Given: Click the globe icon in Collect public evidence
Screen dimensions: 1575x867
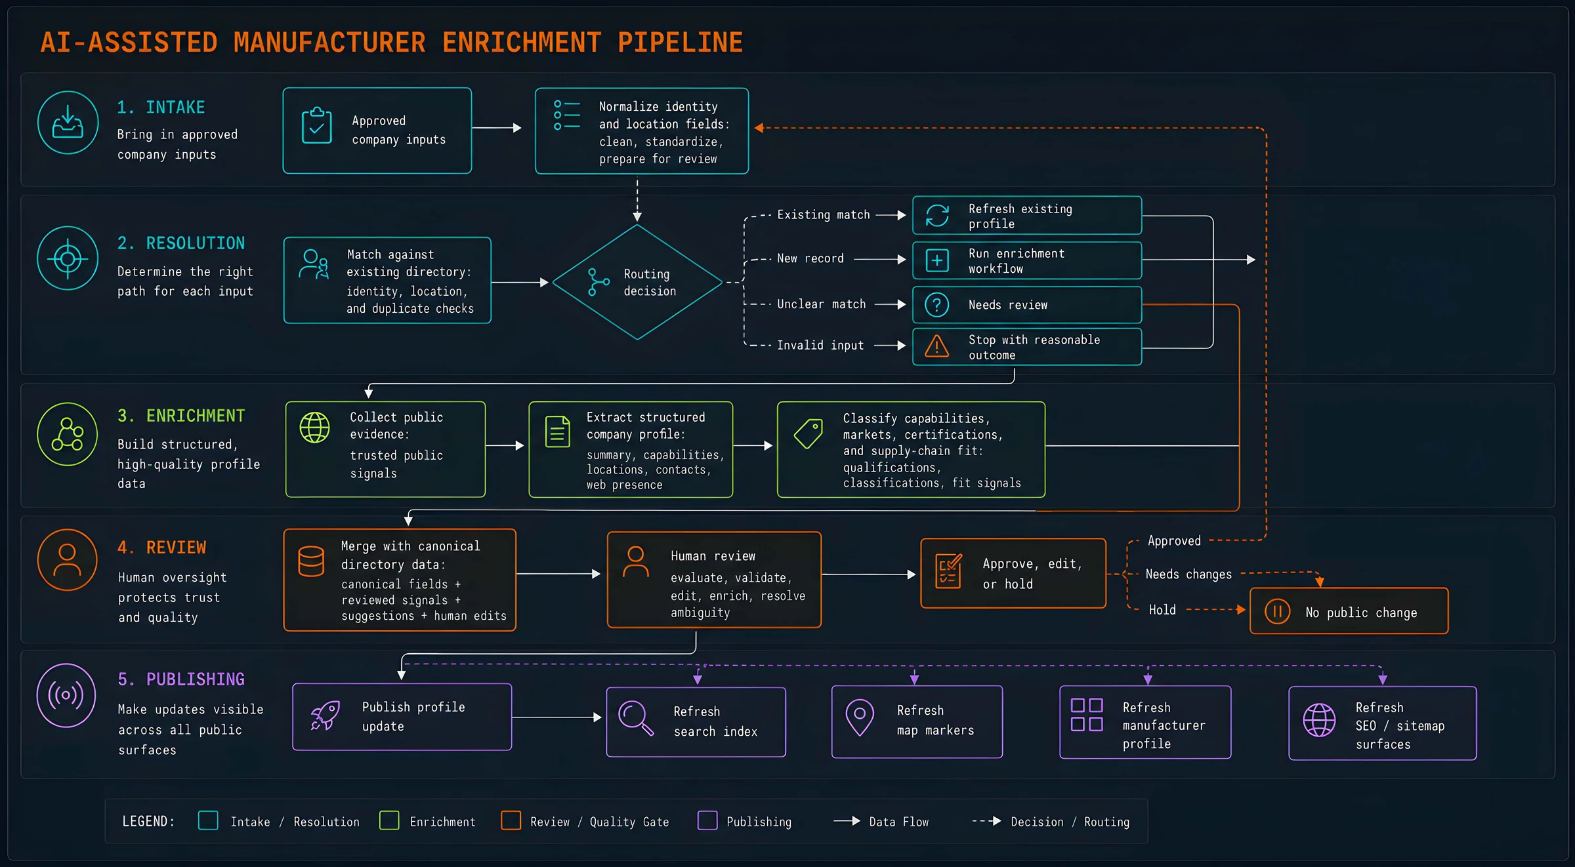Looking at the screenshot, I should pos(315,428).
